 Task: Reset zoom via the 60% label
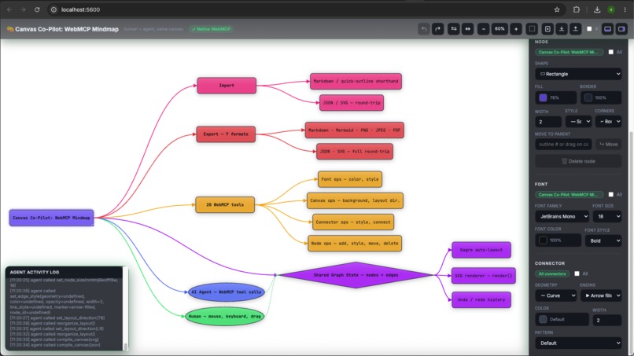point(499,29)
